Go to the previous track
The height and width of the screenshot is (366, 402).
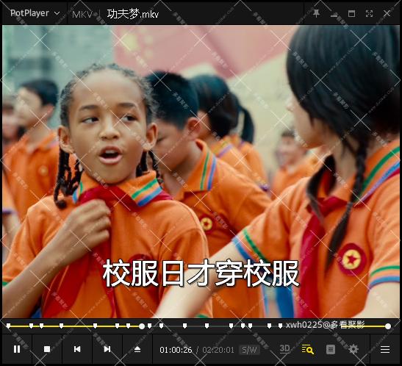(x=77, y=349)
